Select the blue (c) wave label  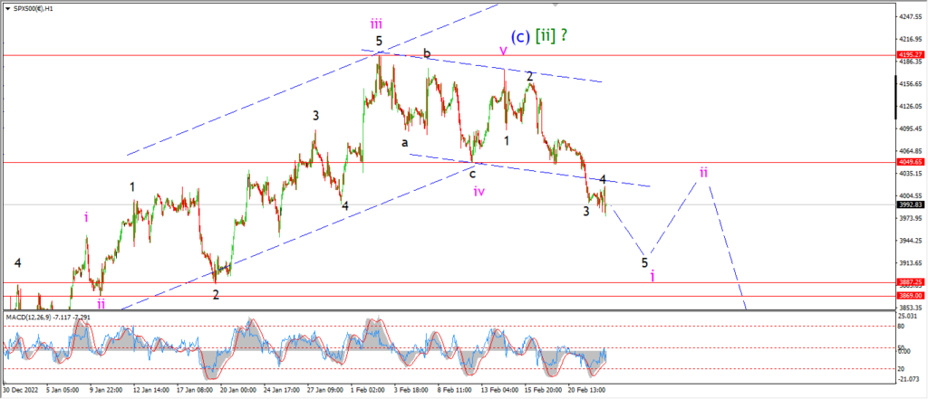519,36
